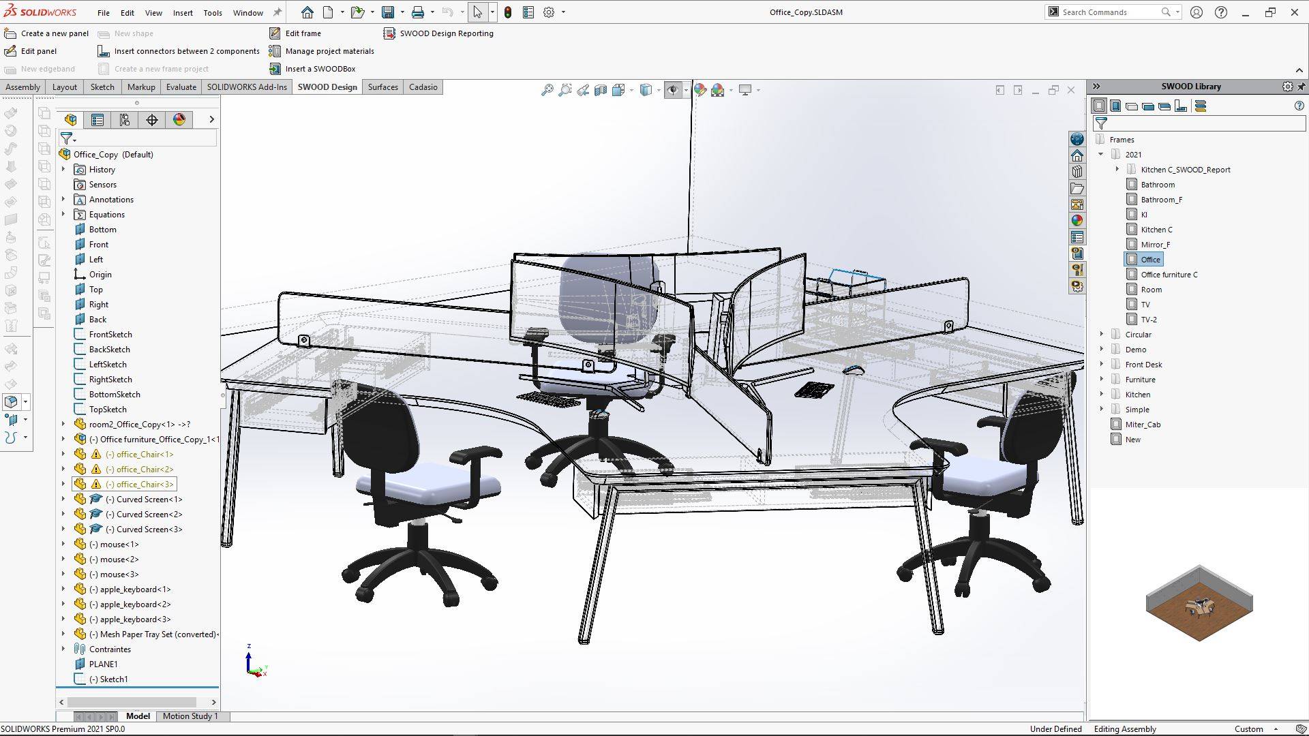Select connectors L-shaped icon in SWOOD Library
This screenshot has height=736, width=1309.
point(1181,106)
